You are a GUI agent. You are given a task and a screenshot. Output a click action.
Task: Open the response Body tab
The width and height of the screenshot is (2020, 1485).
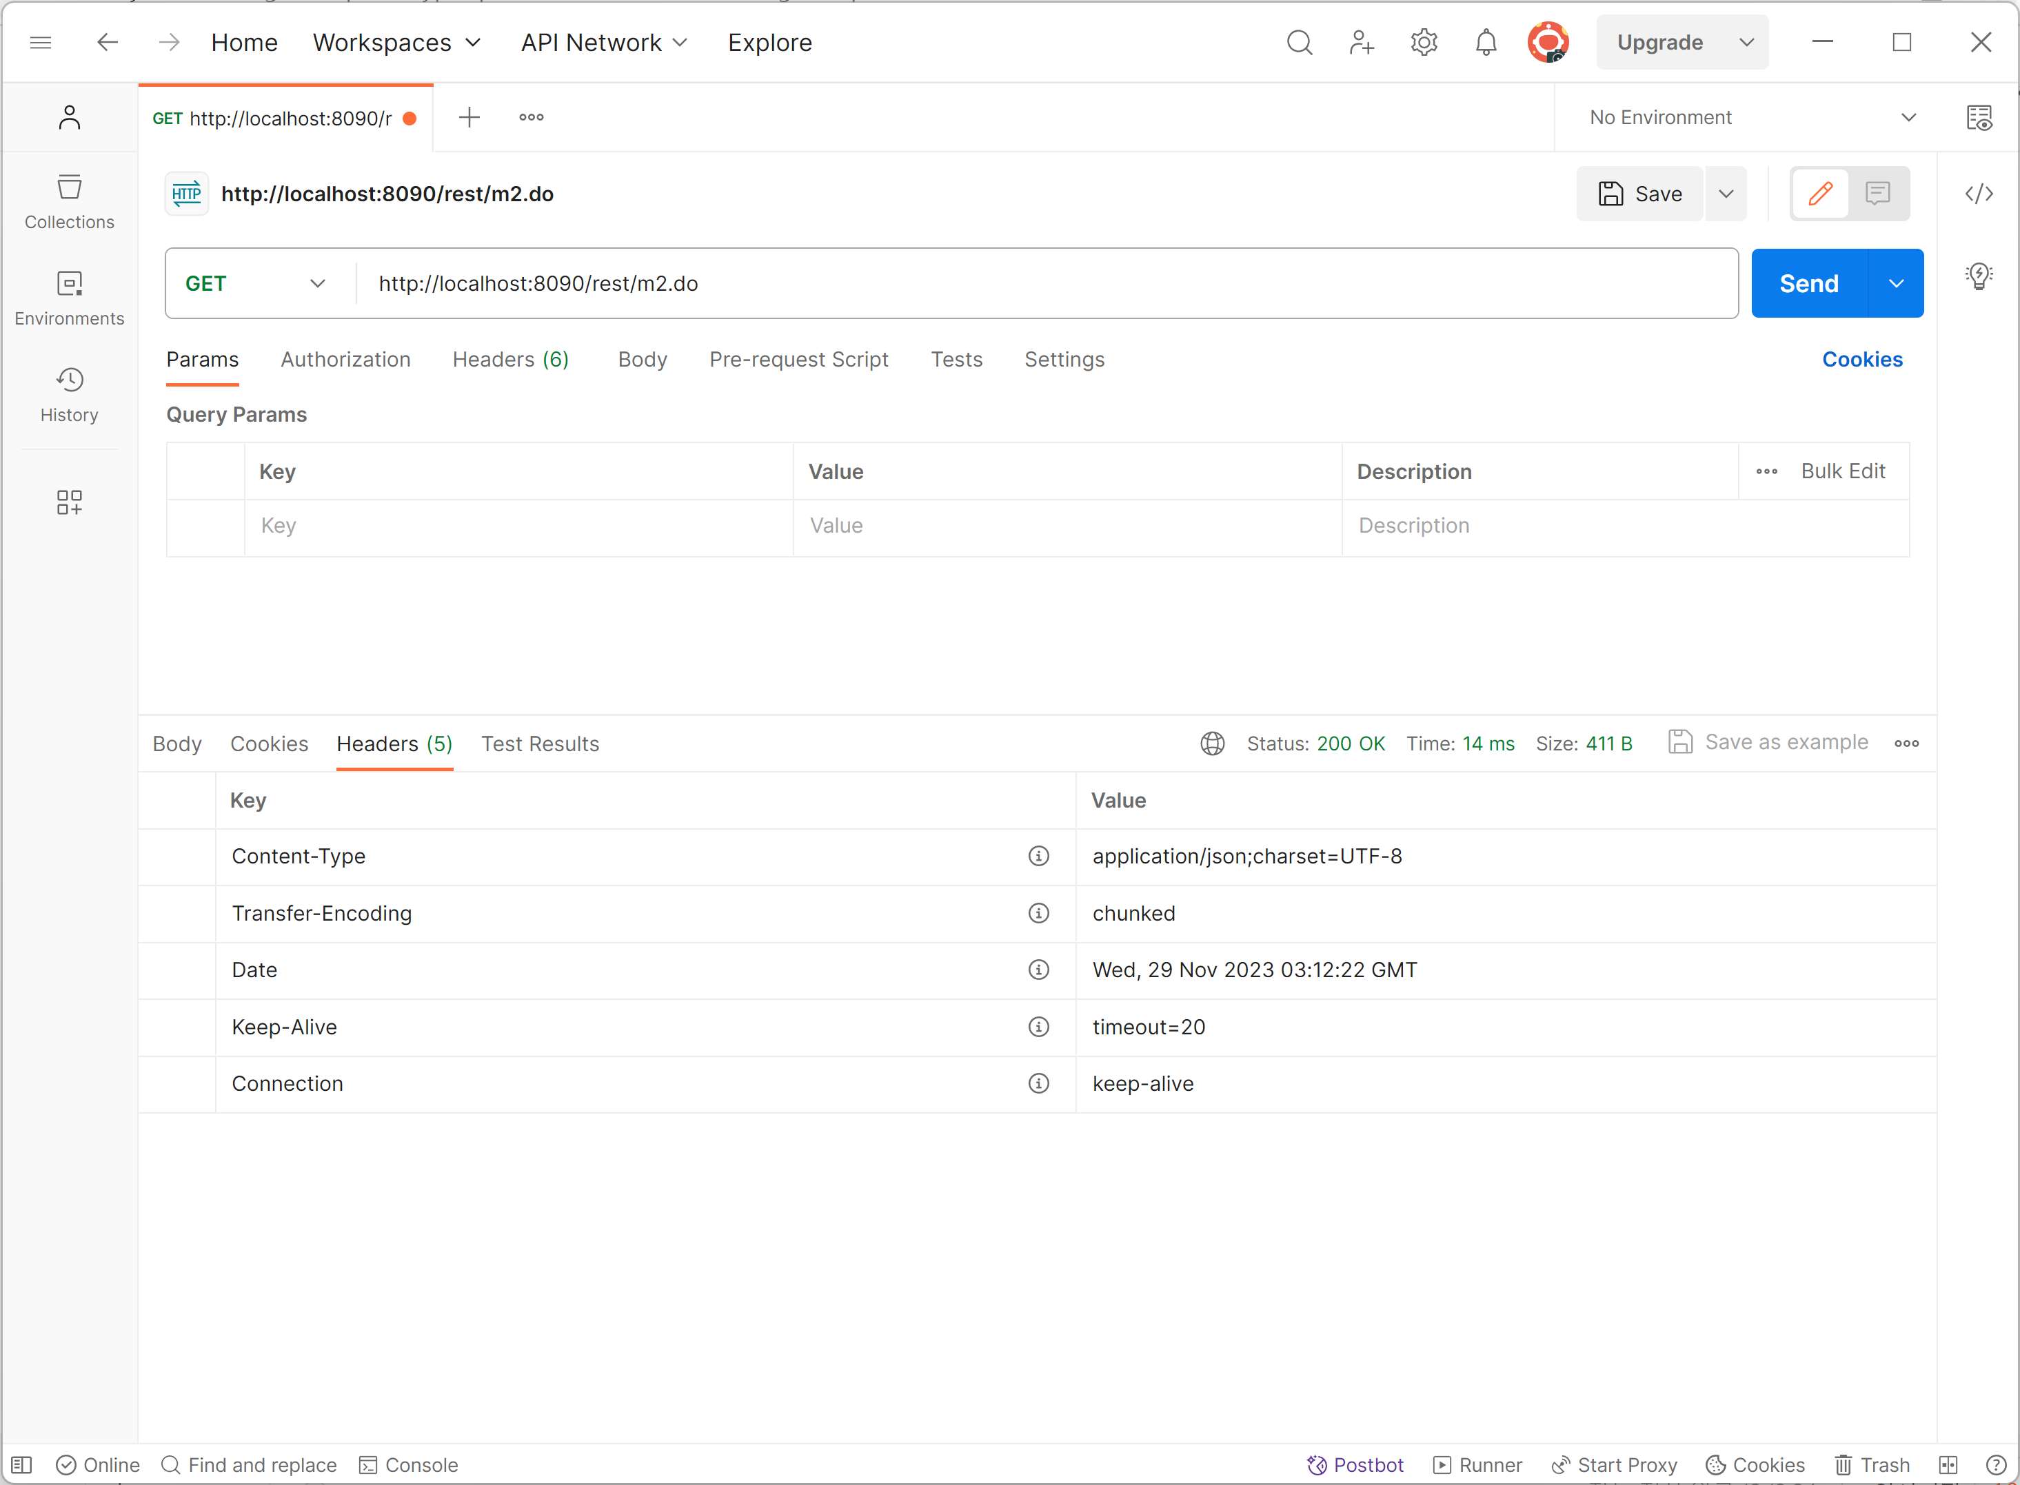click(x=177, y=744)
